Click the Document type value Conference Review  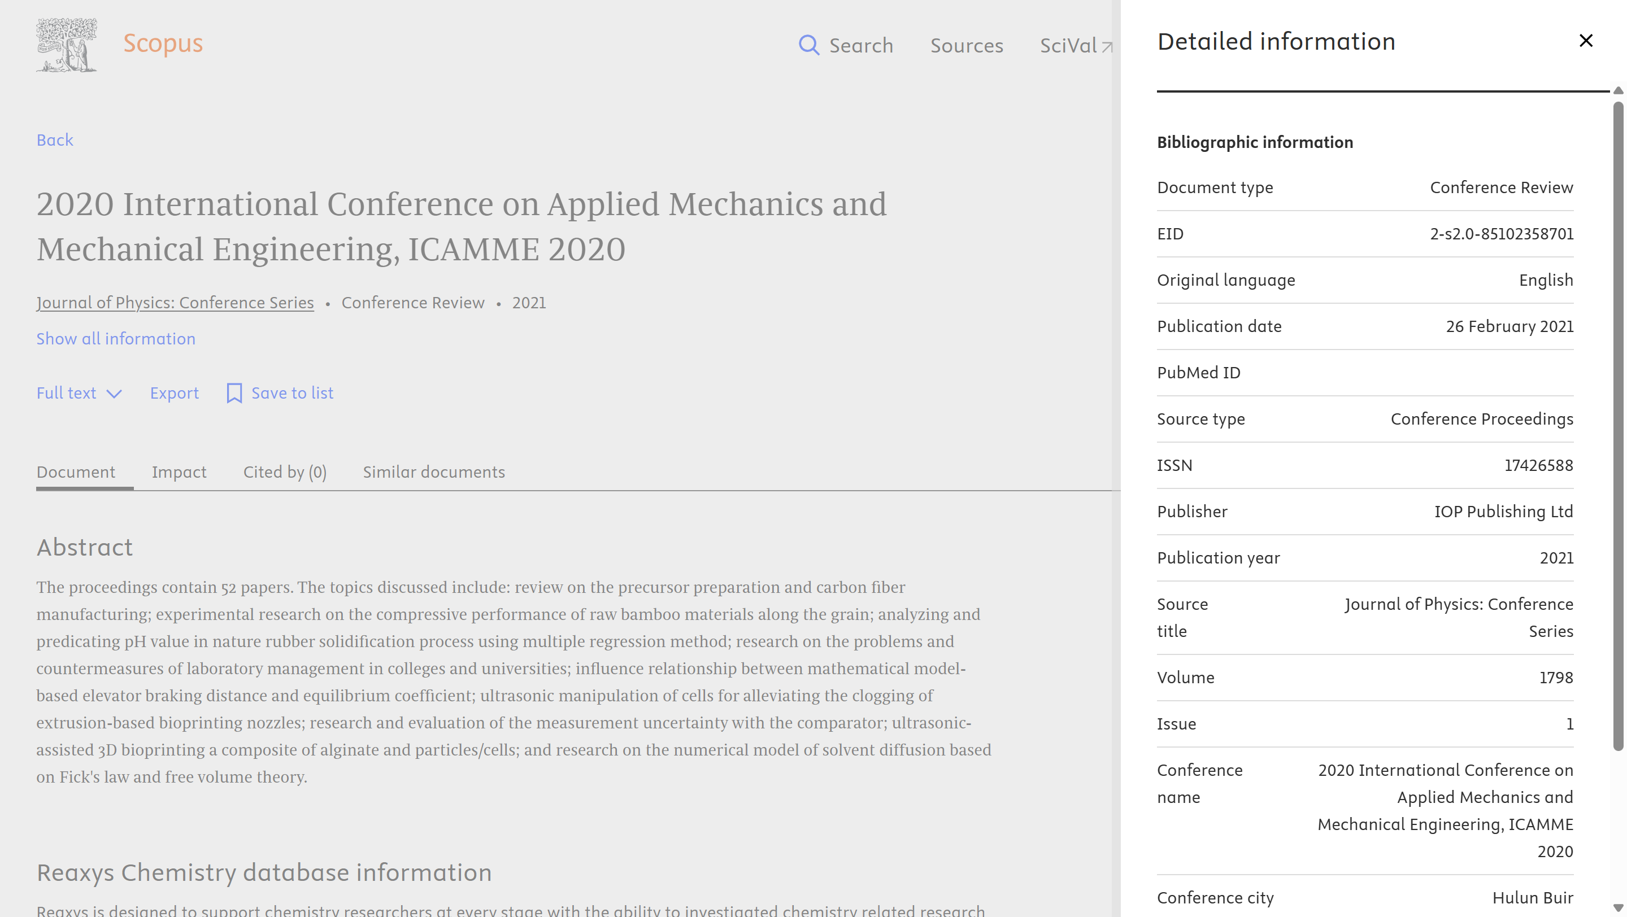(x=1502, y=188)
